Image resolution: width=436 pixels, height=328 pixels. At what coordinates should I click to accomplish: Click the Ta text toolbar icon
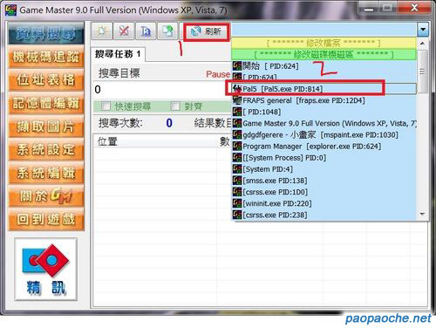(146, 31)
